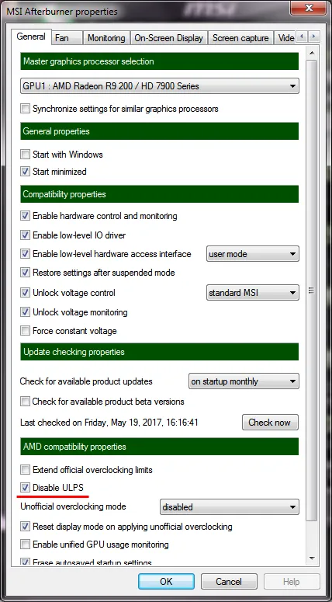Close the MSI Afterburner properties dialog
332x602 pixels.
pyautogui.click(x=308, y=8)
